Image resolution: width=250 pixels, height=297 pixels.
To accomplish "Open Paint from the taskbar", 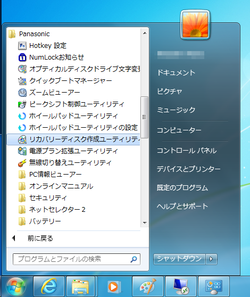I will point(148,286).
